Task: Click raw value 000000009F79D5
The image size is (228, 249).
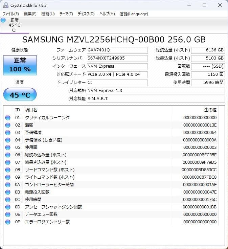Action: click(200, 162)
